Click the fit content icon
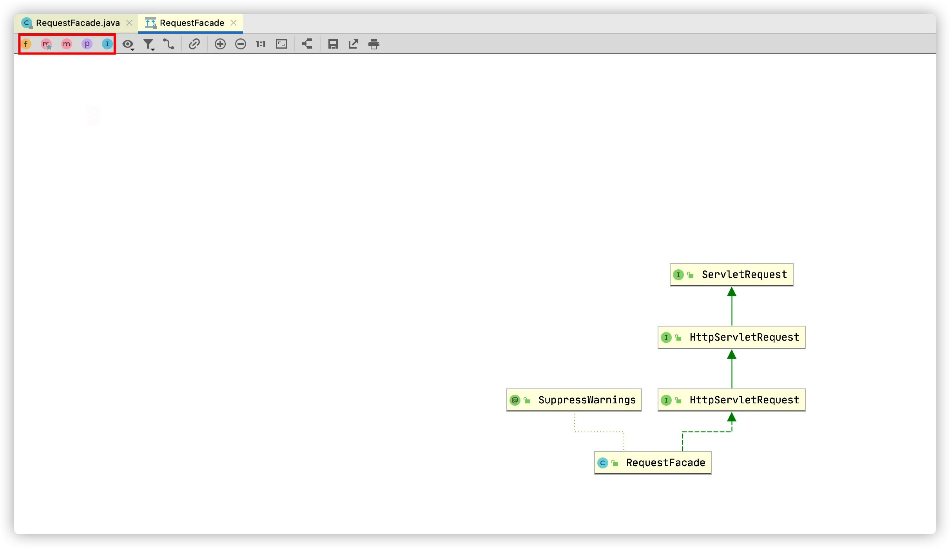The width and height of the screenshot is (950, 548). pos(281,44)
